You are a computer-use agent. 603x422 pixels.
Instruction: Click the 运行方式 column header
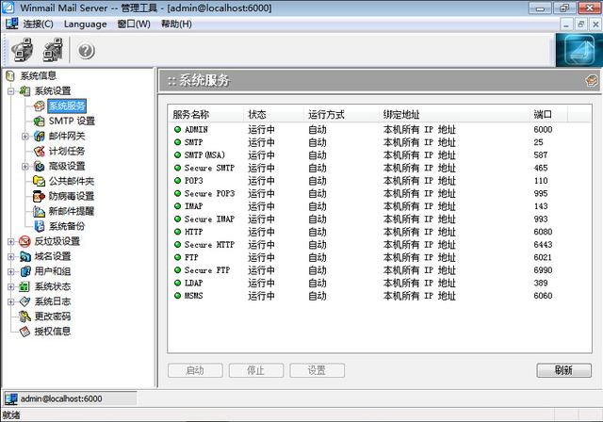(341, 115)
